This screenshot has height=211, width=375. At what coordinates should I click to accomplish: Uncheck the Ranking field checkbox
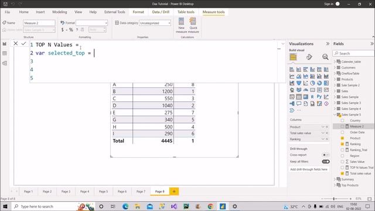[x=342, y=144]
